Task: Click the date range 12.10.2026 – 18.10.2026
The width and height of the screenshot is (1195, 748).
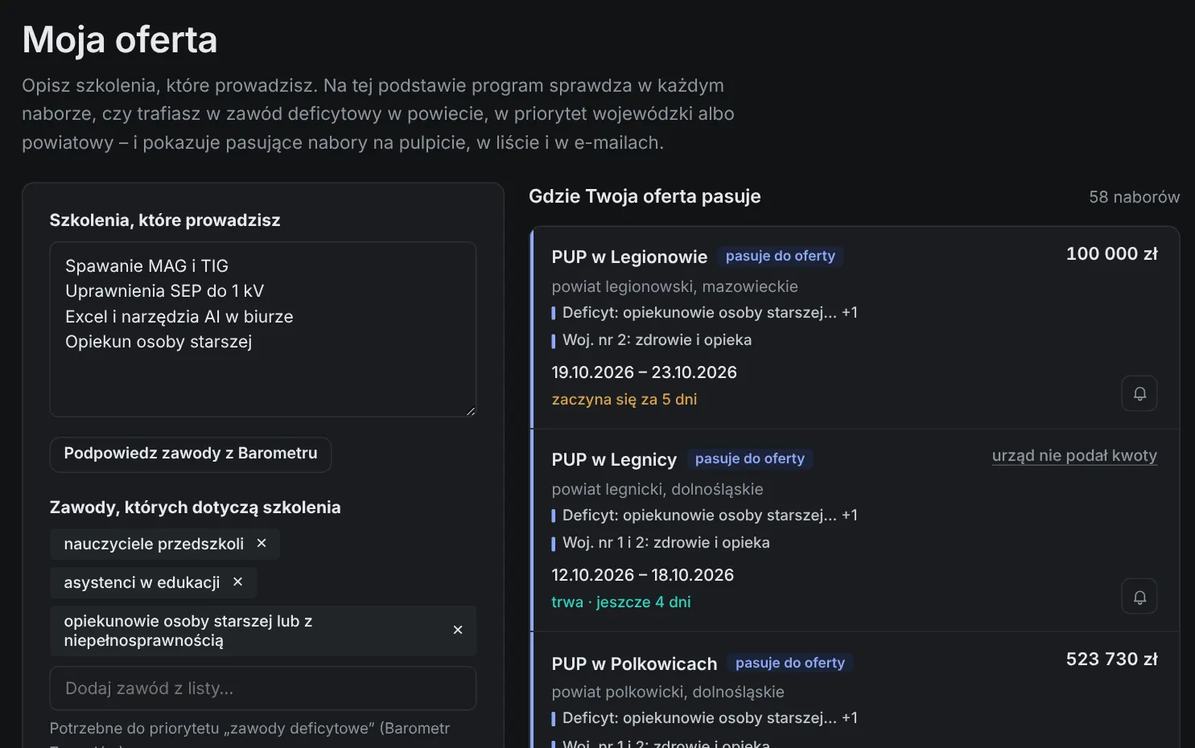Action: (x=643, y=575)
